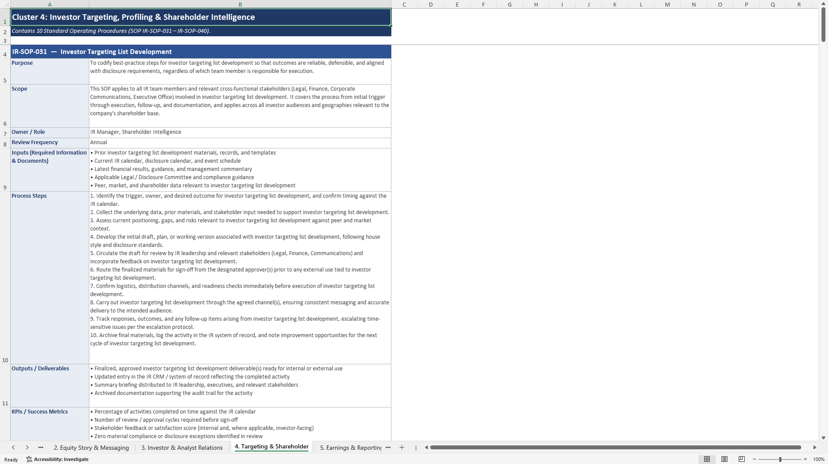
Task: Click the Purpose label cell
Action: (x=50, y=71)
